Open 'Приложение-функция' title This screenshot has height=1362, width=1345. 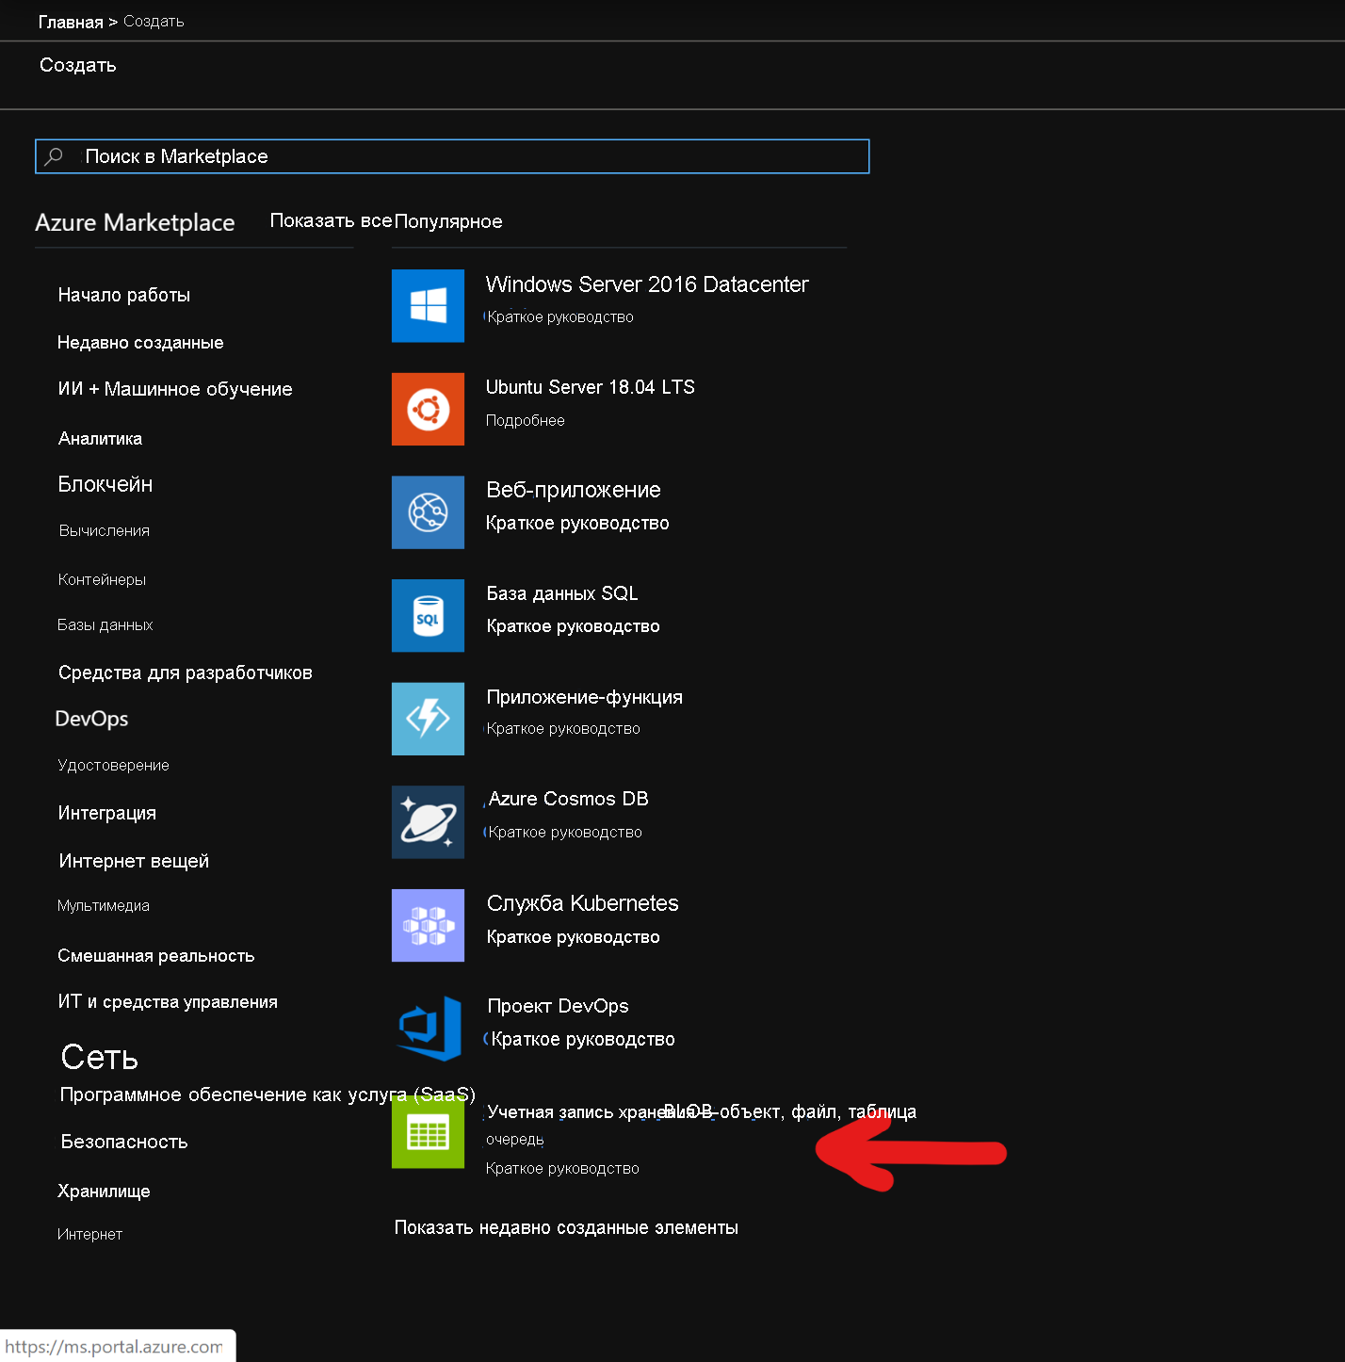tap(585, 697)
